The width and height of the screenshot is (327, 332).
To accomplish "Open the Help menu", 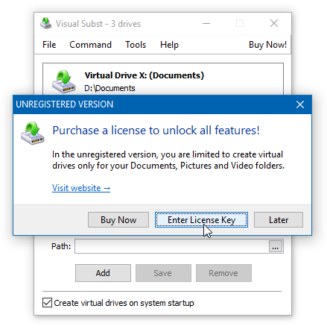I will click(169, 45).
